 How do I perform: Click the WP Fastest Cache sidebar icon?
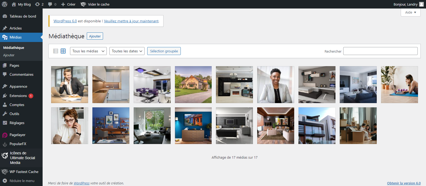5,172
